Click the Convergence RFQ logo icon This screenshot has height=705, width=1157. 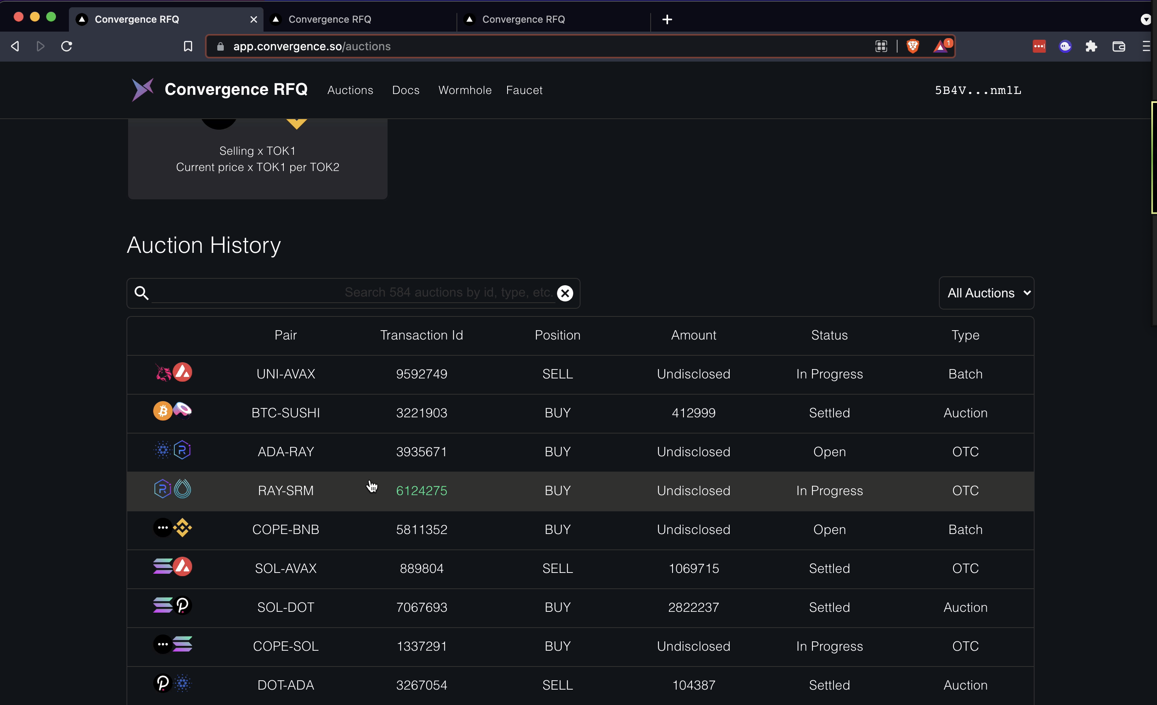[142, 89]
